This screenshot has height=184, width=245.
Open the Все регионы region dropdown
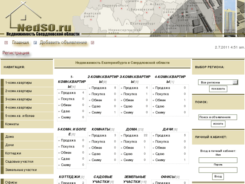tap(218, 82)
